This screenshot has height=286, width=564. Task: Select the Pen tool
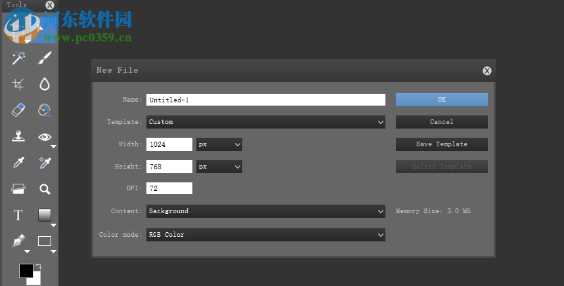coord(18,241)
